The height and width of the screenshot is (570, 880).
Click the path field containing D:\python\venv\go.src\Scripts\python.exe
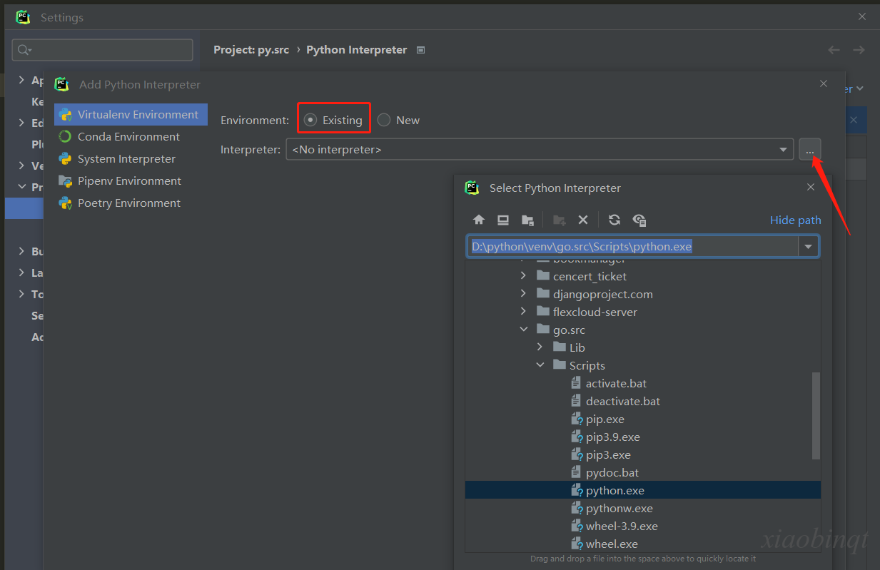633,247
